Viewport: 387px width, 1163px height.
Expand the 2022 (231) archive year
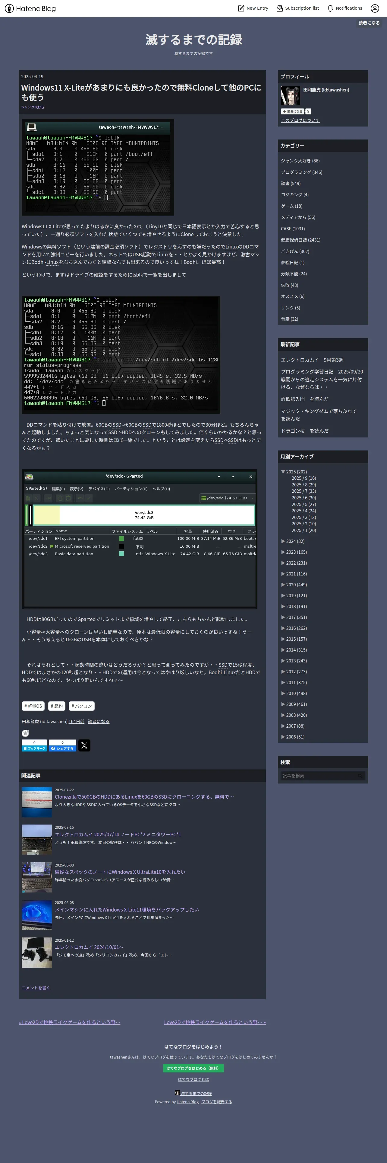[283, 563]
